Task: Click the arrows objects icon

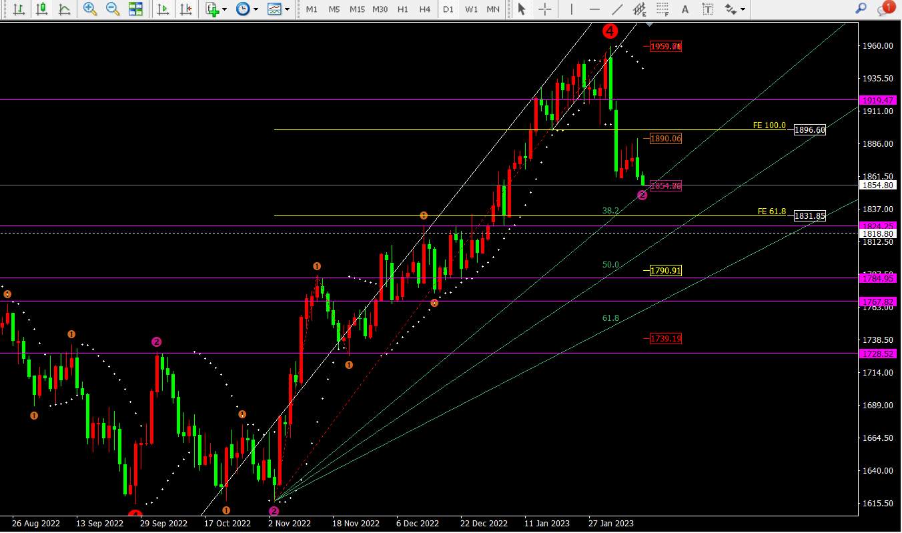Action: tap(731, 9)
